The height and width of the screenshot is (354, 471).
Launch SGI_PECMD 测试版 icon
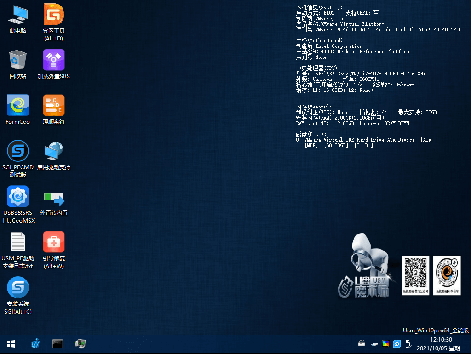coord(18,159)
